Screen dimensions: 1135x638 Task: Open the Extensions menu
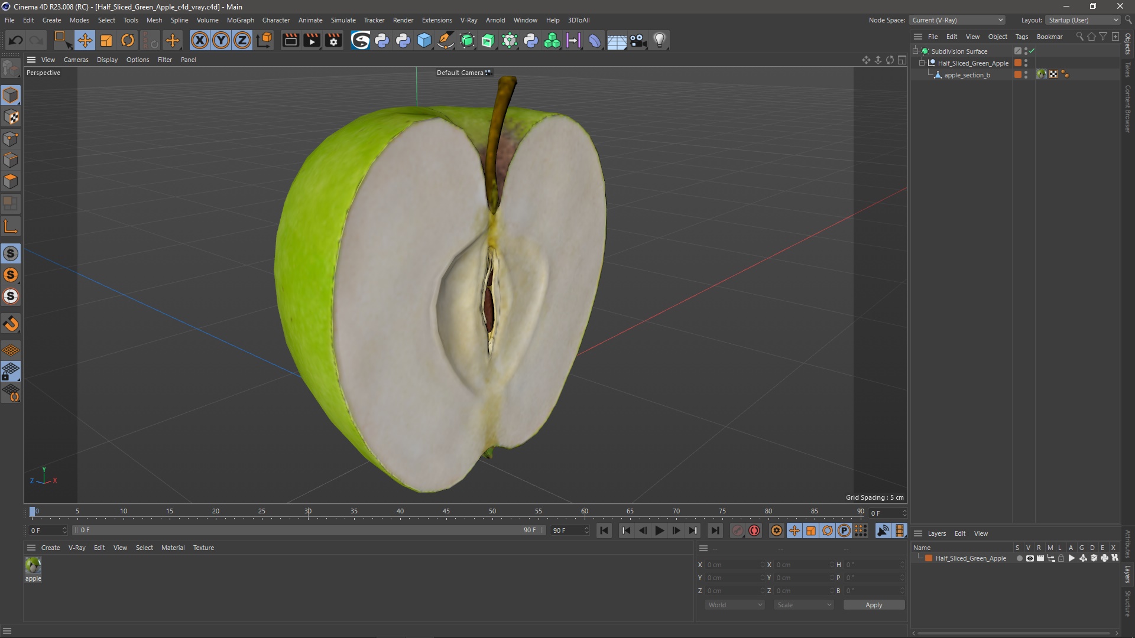[x=437, y=20]
